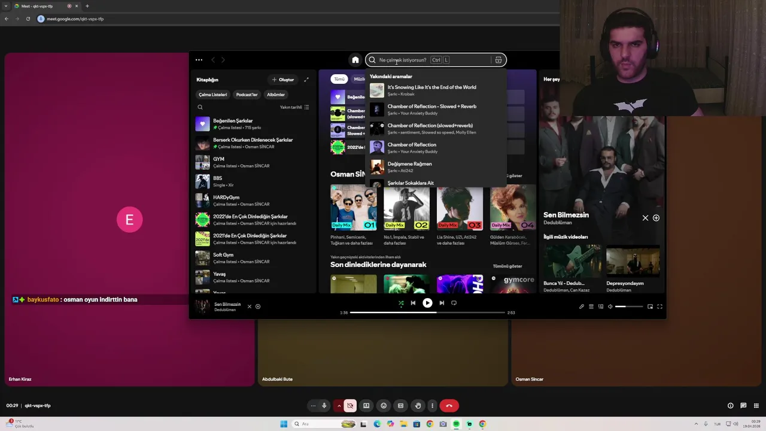Screen dimensions: 766x431
Task: Open Bunca Yıl music video thumbnail
Action: point(572,261)
